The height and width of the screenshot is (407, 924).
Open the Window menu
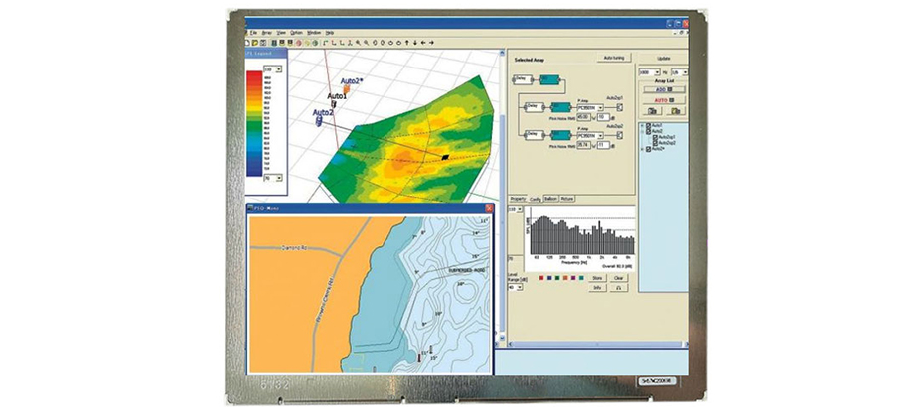[x=314, y=33]
